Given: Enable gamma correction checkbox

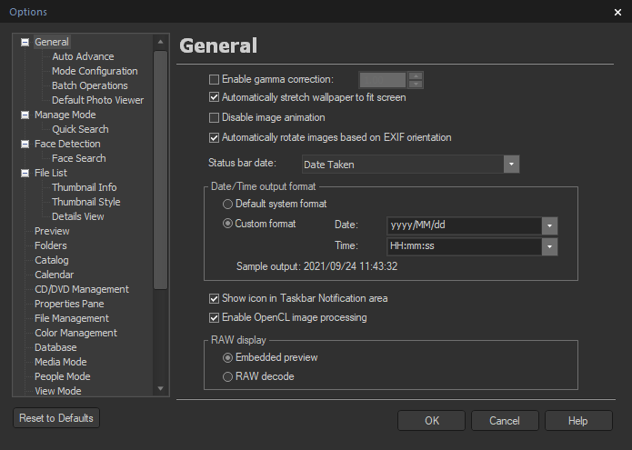Looking at the screenshot, I should 214,79.
